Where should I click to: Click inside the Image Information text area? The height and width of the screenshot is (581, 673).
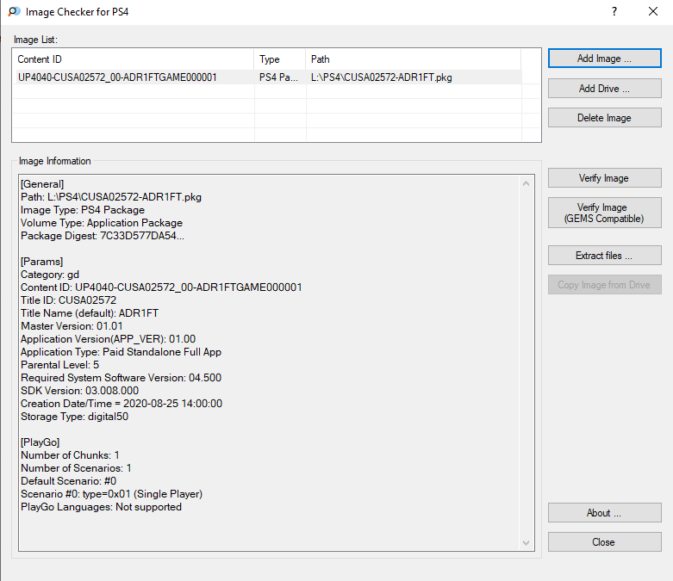pos(267,362)
